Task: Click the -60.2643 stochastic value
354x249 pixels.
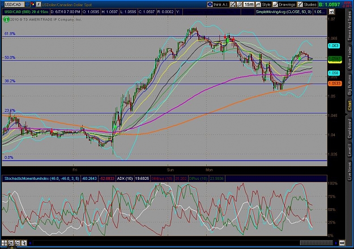Action: [x=89, y=179]
